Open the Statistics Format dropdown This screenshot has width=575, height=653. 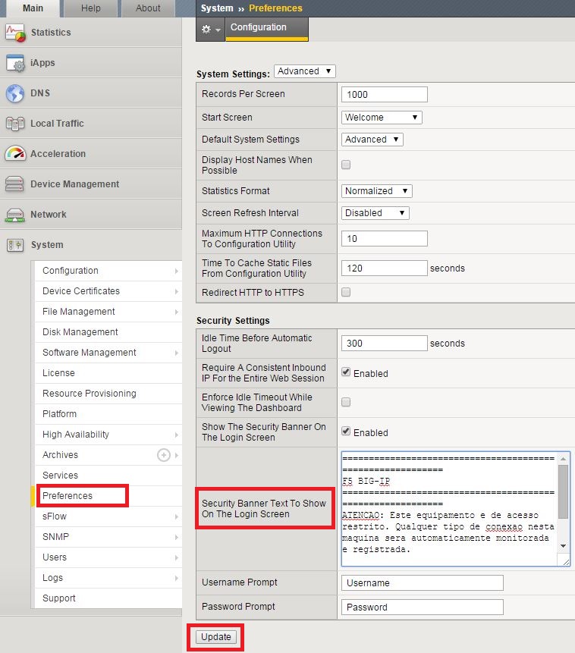(377, 191)
